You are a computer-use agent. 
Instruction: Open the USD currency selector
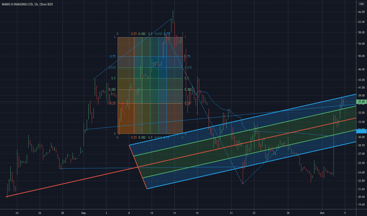tap(361, 4)
